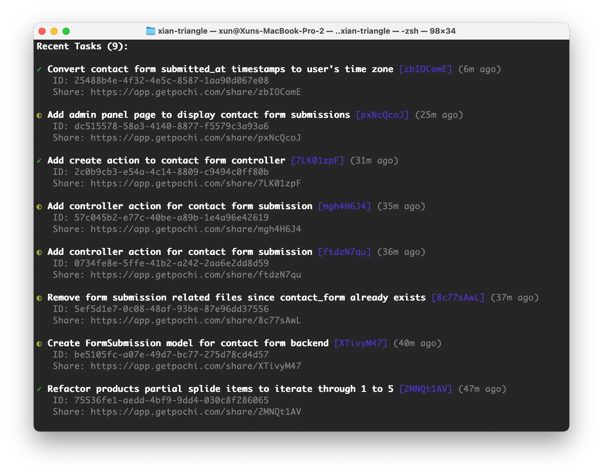This screenshot has height=476, width=603.
Task: Click the folder icon in the title bar
Action: coord(150,31)
